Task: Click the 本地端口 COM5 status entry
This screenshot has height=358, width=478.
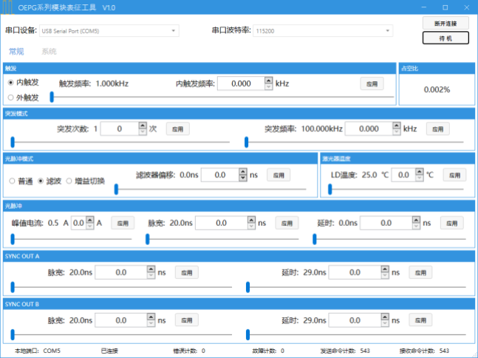Action: [x=38, y=351]
